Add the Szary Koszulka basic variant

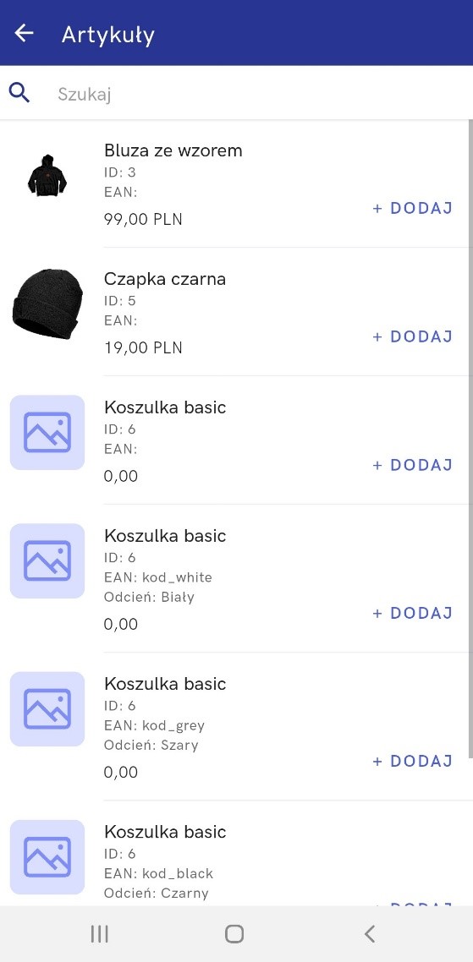(x=413, y=761)
